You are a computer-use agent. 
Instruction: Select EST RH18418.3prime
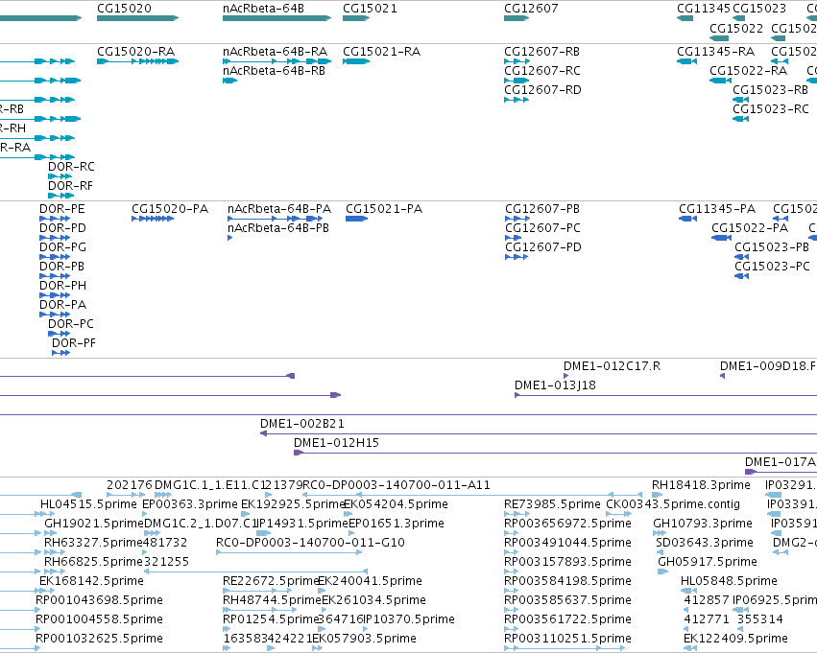coord(657,495)
